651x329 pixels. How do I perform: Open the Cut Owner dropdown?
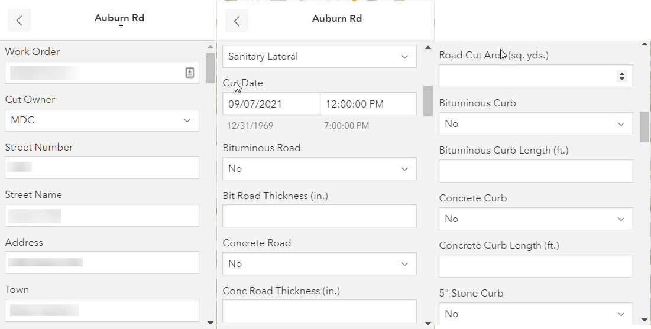102,120
